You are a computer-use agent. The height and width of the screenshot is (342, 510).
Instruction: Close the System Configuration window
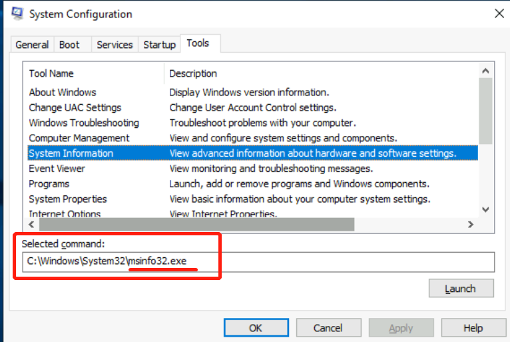click(x=499, y=13)
